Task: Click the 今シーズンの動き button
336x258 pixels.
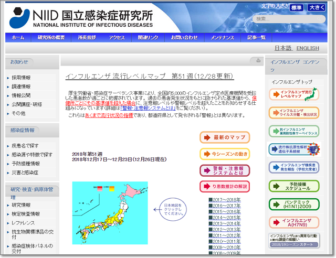Action: pyautogui.click(x=225, y=154)
